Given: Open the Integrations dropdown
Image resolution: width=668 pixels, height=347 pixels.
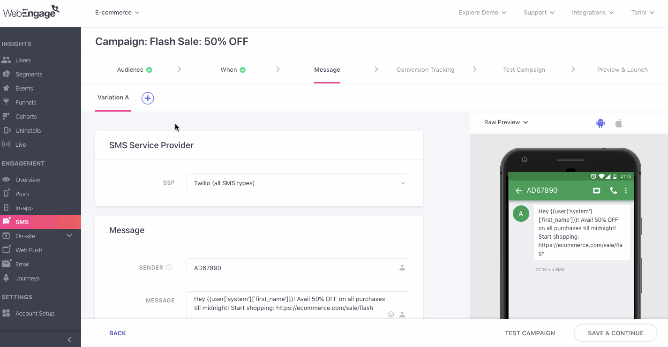Looking at the screenshot, I should click(593, 13).
